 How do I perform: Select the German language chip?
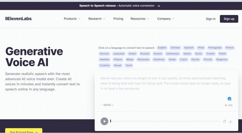pyautogui.click(x=104, y=54)
